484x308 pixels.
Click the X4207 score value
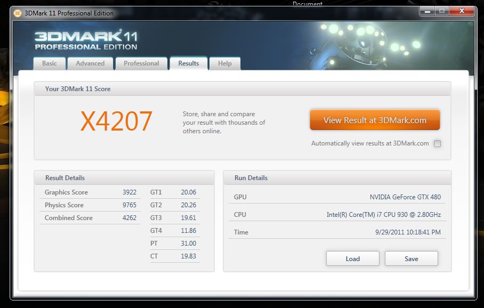point(116,121)
